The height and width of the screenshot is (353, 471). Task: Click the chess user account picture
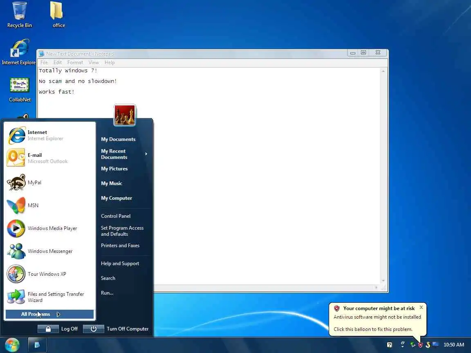click(x=125, y=115)
